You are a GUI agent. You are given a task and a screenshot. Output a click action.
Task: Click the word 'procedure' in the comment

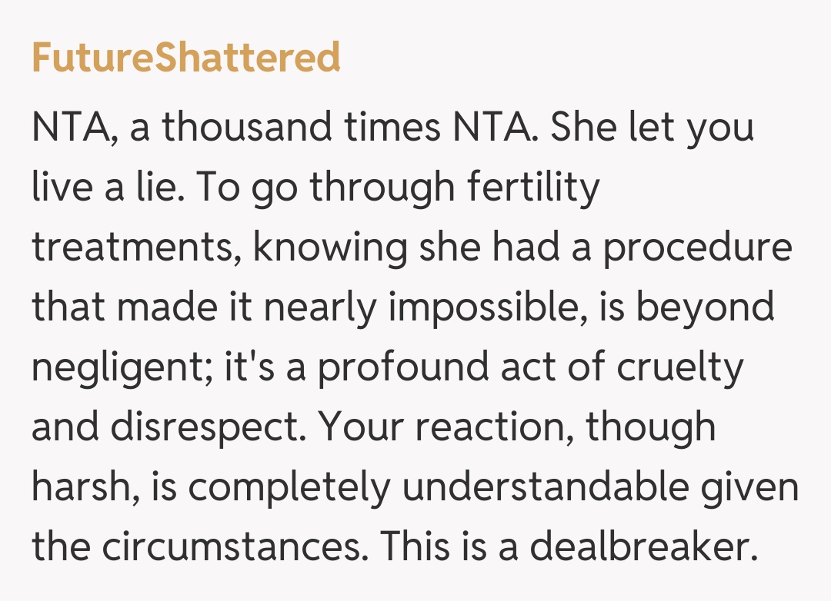[x=697, y=246]
